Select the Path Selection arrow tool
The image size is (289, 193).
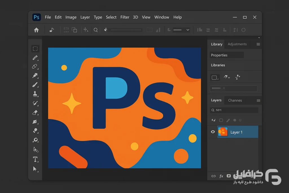35,169
